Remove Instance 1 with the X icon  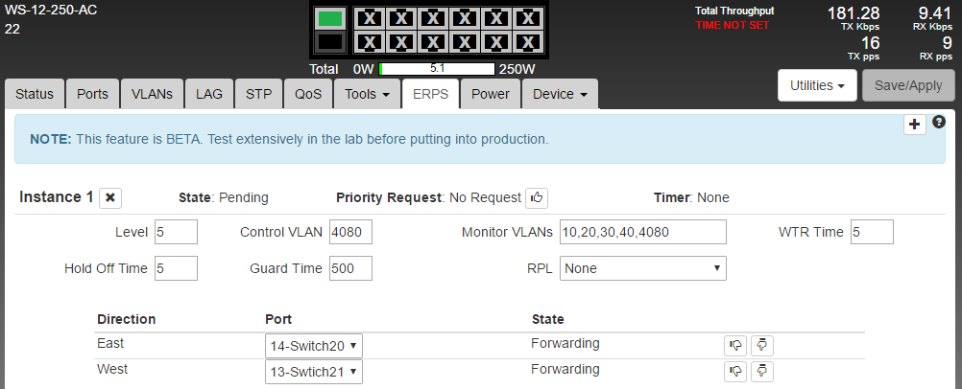coord(111,197)
